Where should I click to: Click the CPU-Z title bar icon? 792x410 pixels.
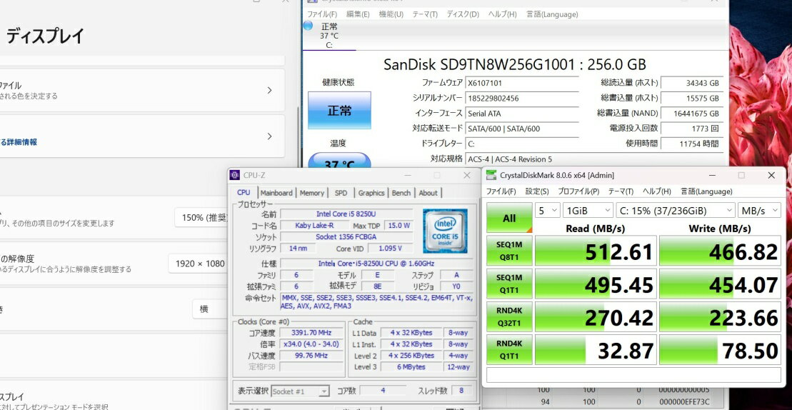pyautogui.click(x=235, y=175)
